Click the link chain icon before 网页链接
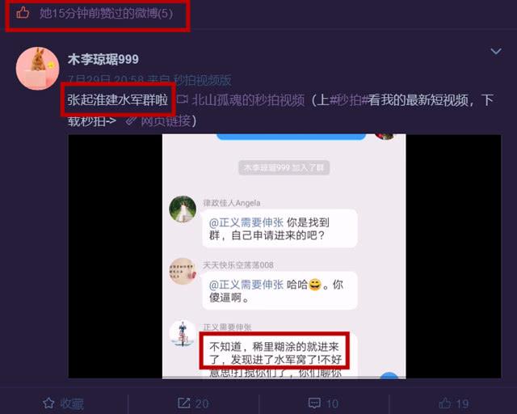This screenshot has height=414, width=517. click(131, 120)
